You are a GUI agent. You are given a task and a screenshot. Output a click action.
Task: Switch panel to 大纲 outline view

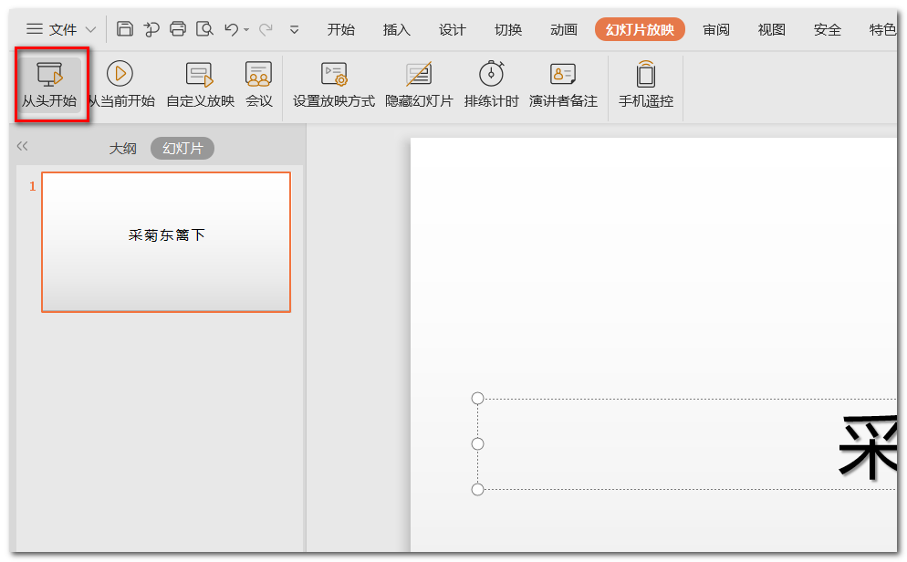click(122, 149)
